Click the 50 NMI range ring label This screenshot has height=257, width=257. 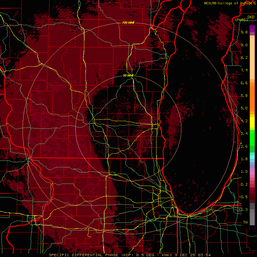pos(128,75)
